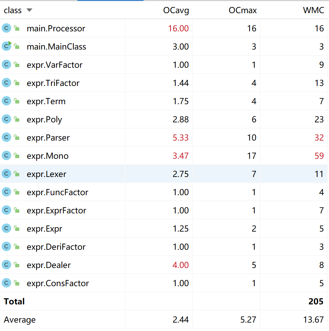Select the expr.Parser row name

48,138
